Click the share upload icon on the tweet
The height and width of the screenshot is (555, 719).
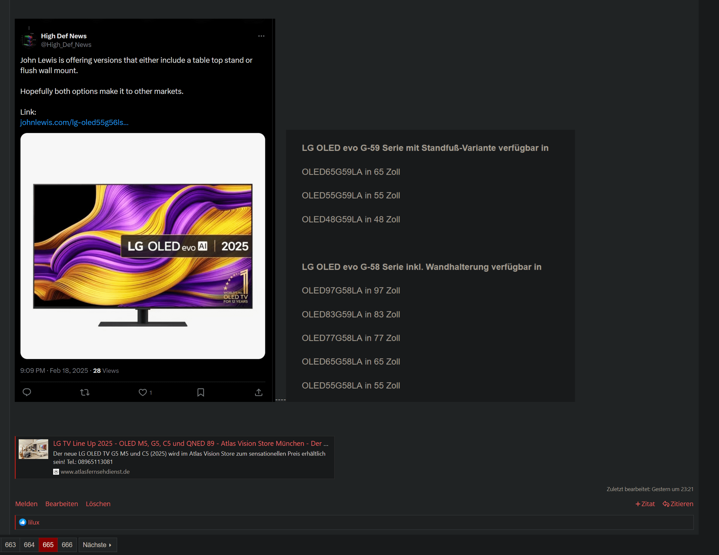[259, 392]
